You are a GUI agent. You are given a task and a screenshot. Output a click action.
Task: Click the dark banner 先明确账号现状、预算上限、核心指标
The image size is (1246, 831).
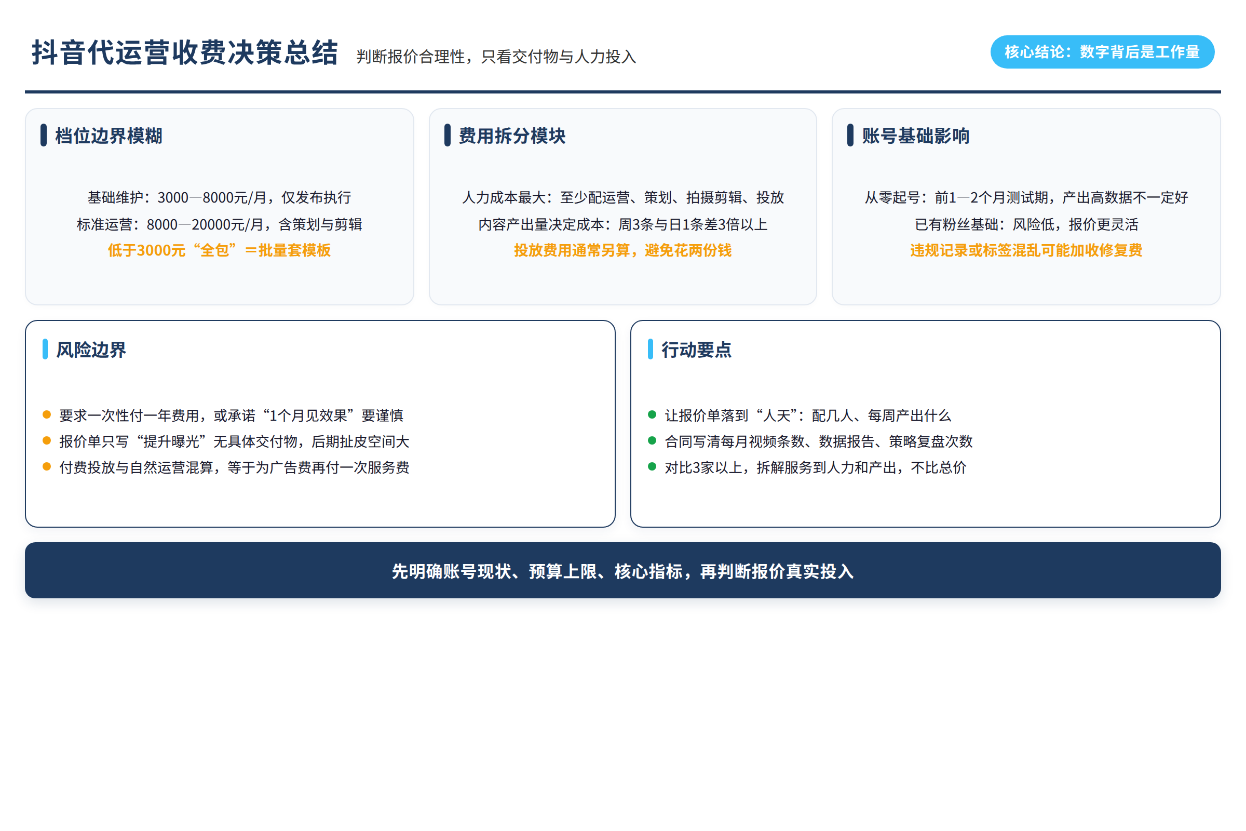(x=623, y=570)
